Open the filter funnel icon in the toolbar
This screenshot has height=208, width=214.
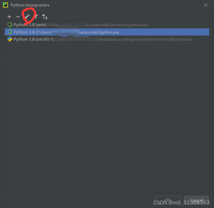(36, 17)
